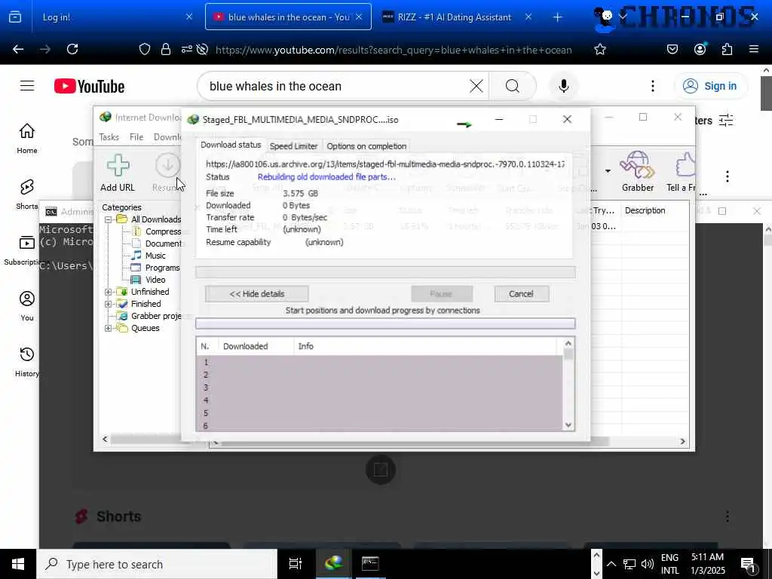Screen dimensions: 772x579
Task: Switch to the Speed Limiter tab
Action: click(x=293, y=146)
